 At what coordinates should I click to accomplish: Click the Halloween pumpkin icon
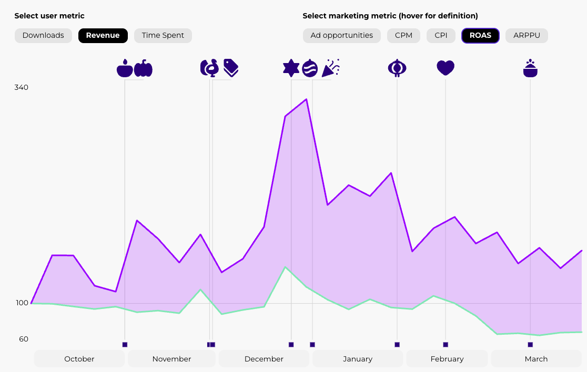143,69
